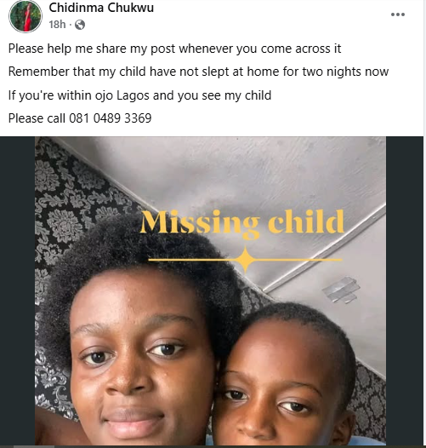Click the "within ojo Lagos" sentence
The height and width of the screenshot is (448, 426).
pyautogui.click(x=139, y=95)
